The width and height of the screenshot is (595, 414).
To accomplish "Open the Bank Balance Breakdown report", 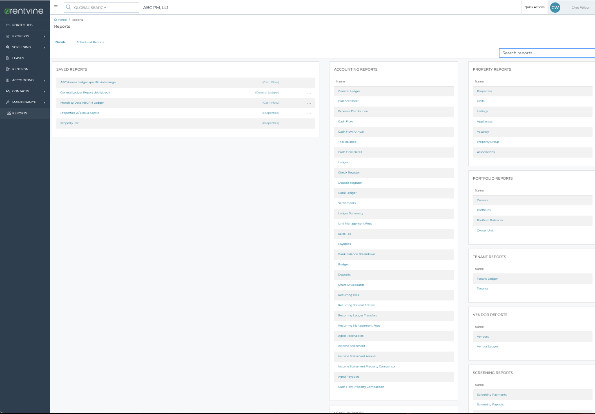I will tap(357, 254).
